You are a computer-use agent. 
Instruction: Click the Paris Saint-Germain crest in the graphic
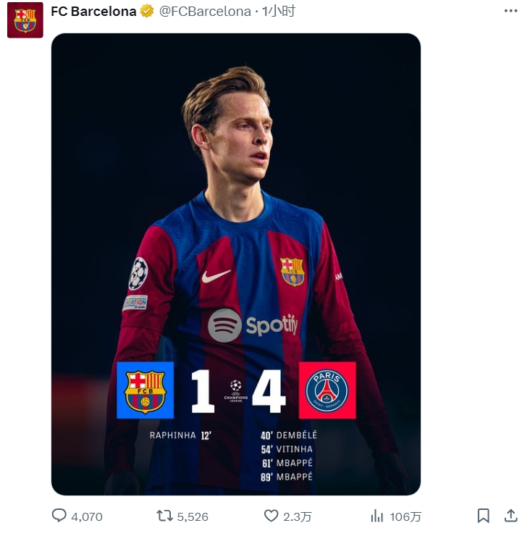click(327, 390)
